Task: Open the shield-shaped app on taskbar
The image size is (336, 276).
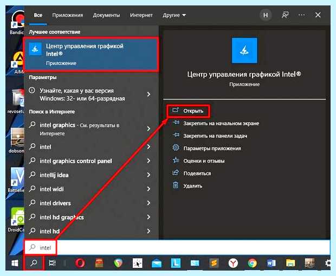Action: pyautogui.click(x=118, y=263)
